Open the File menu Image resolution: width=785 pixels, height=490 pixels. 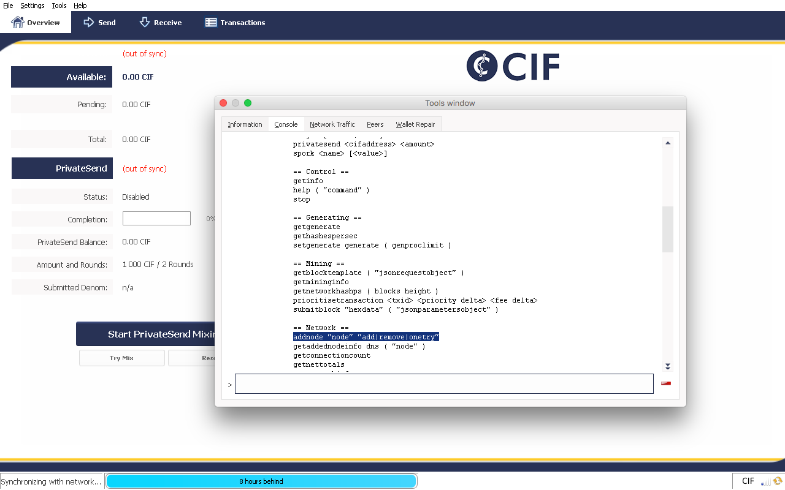click(x=8, y=6)
